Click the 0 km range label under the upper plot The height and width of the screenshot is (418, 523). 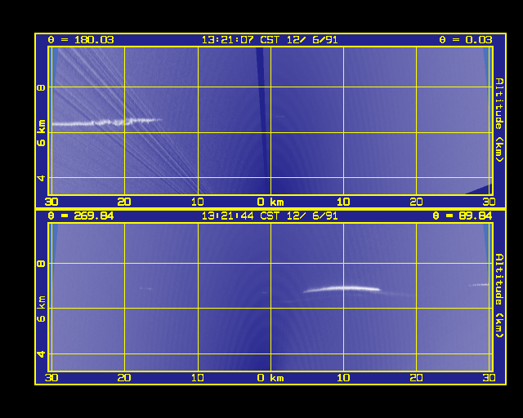click(x=270, y=202)
